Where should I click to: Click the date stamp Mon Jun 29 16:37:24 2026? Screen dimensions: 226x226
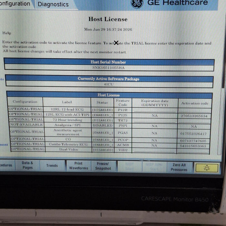[108, 30]
